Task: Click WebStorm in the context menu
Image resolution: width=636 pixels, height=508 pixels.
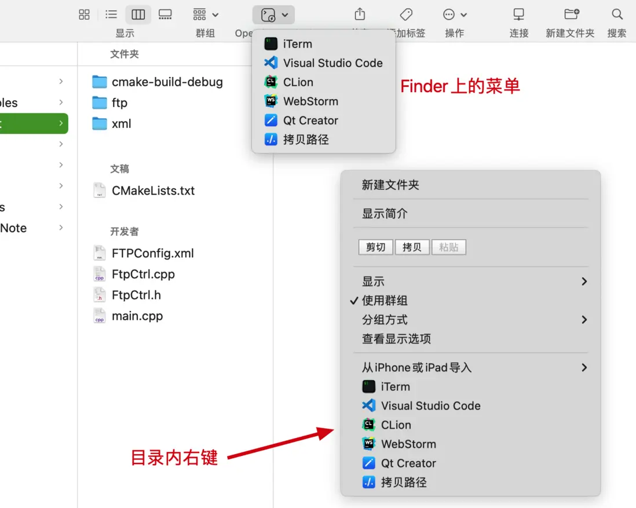Action: click(x=470, y=444)
